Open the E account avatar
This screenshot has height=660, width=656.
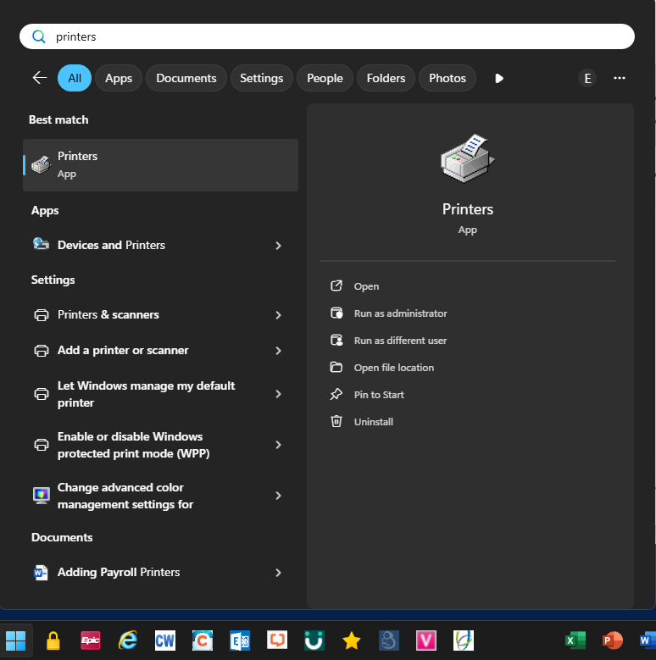click(x=587, y=78)
